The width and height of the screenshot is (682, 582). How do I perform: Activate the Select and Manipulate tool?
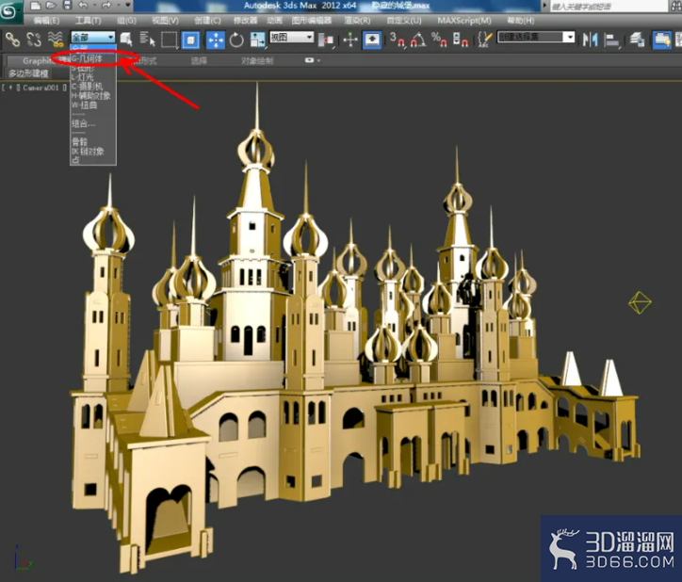coord(350,40)
